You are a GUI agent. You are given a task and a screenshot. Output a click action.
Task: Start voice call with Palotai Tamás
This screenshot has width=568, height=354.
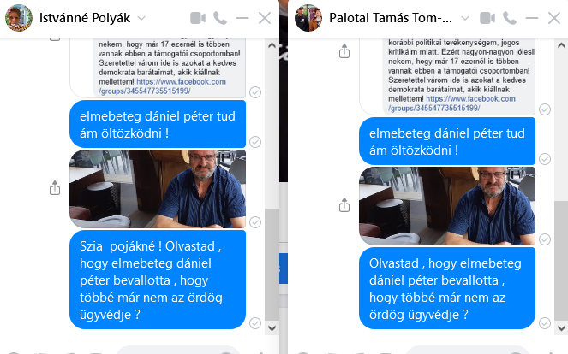click(510, 18)
